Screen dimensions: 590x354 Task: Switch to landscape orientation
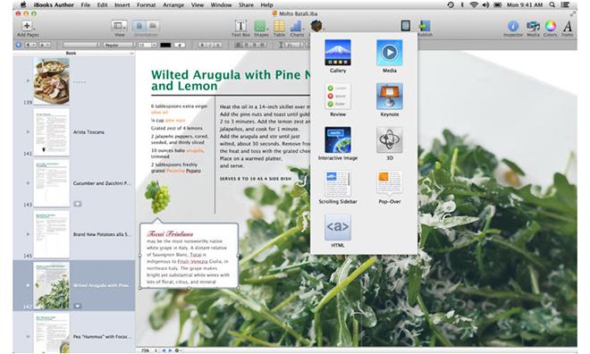pyautogui.click(x=152, y=26)
